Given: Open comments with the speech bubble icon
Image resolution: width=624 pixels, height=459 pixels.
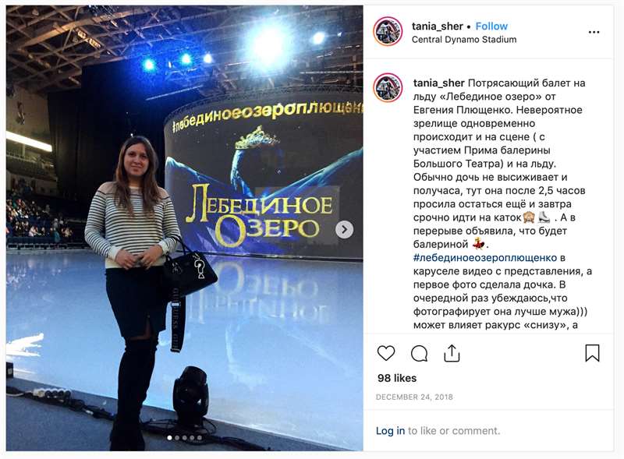Looking at the screenshot, I should pos(419,353).
